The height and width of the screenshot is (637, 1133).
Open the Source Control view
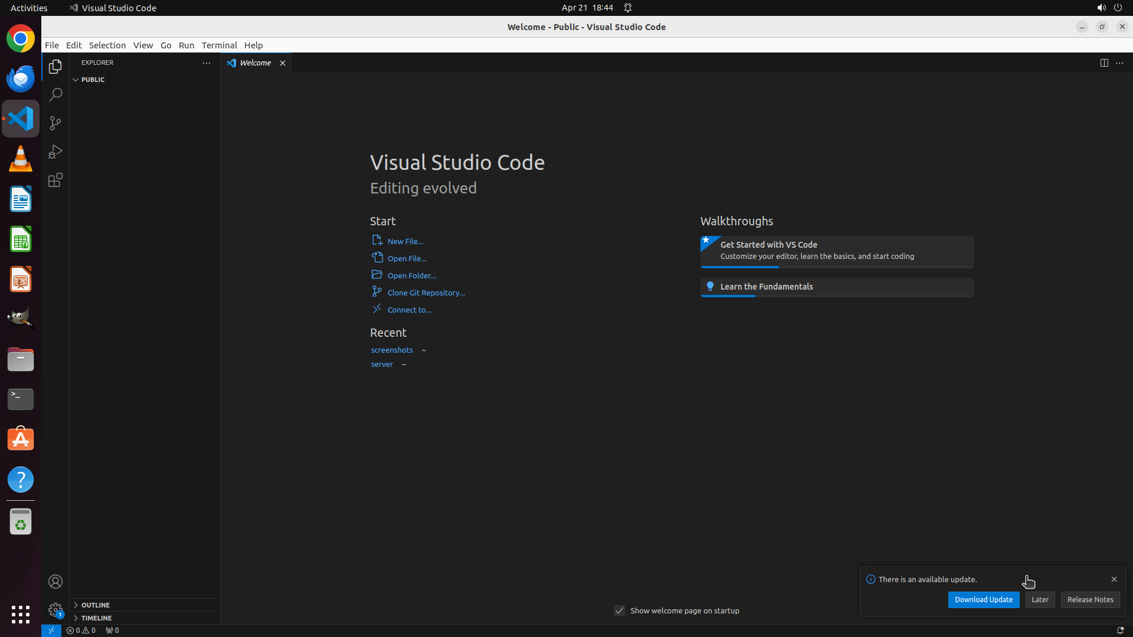coord(55,123)
